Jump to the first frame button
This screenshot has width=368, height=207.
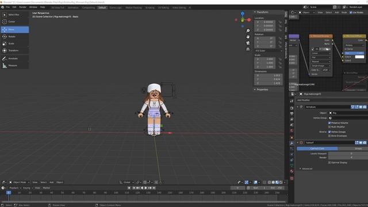point(134,188)
